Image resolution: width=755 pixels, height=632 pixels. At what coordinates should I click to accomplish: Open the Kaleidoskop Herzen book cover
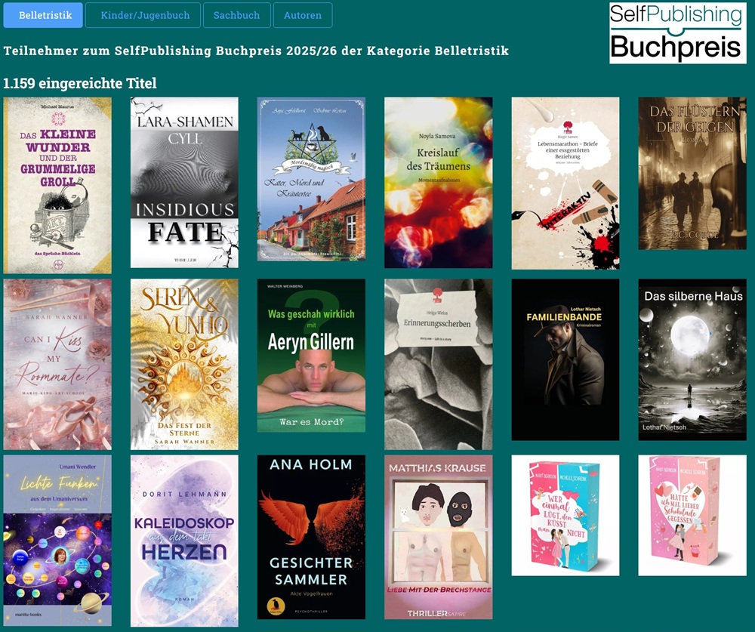pos(184,541)
